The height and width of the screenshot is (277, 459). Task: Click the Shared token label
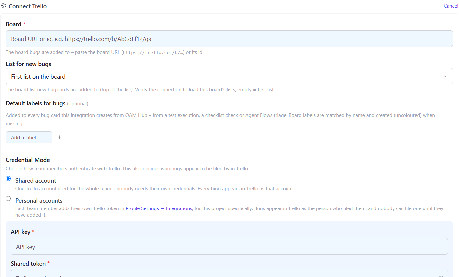pyautogui.click(x=28, y=264)
